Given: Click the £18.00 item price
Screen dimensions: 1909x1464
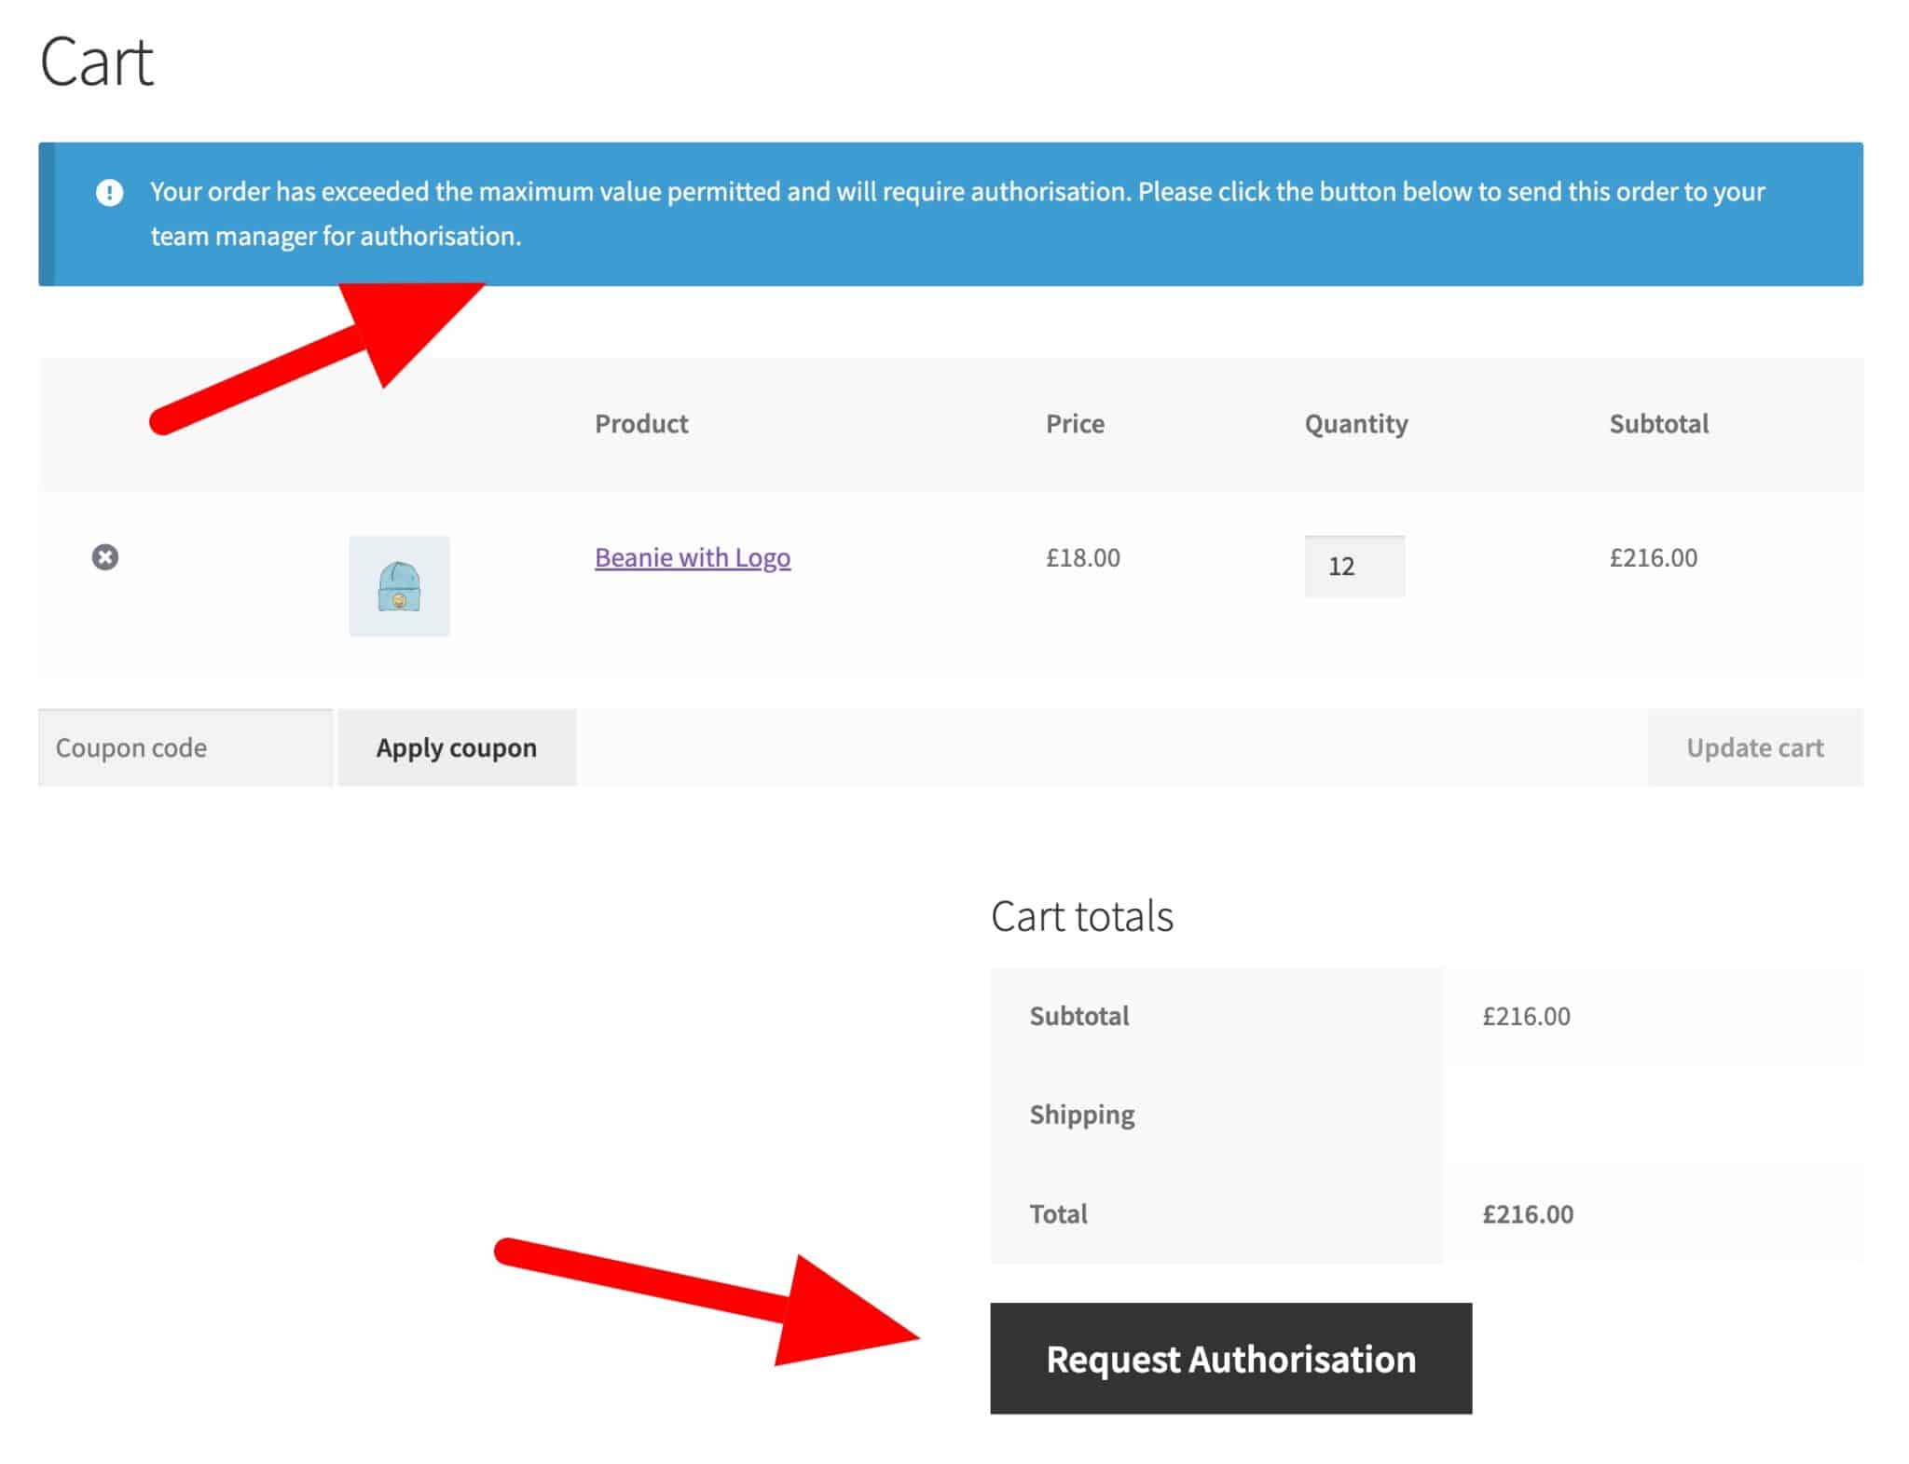Looking at the screenshot, I should click(x=1082, y=557).
